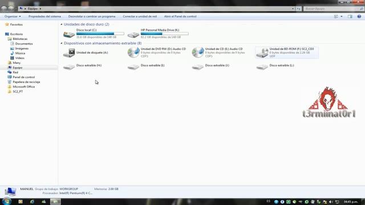The width and height of the screenshot is (365, 205).
Task: Click HP Personal Media Drive capacity bar
Action: [x=165, y=34]
